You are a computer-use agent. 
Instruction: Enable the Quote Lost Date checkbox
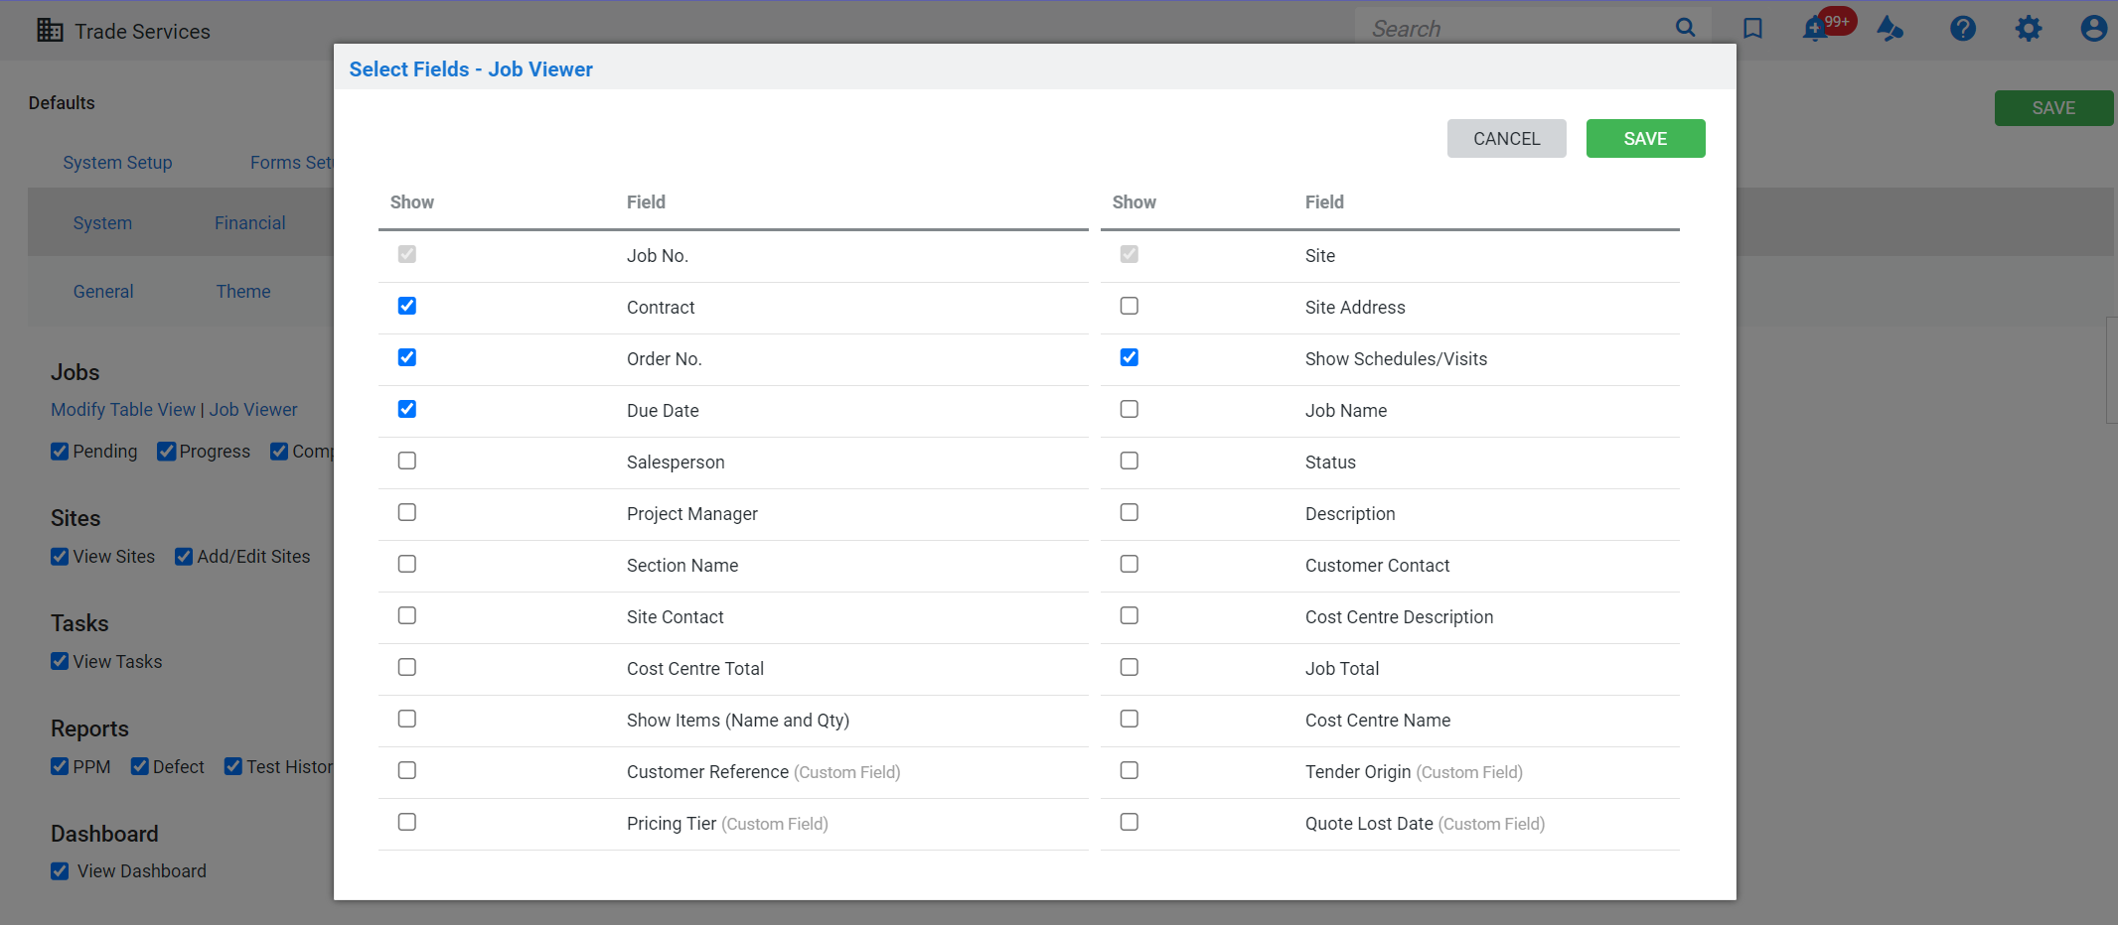coord(1130,822)
